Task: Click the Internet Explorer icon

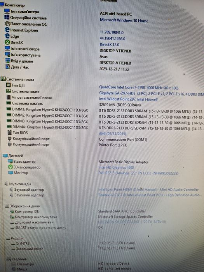Action: coord(7,30)
